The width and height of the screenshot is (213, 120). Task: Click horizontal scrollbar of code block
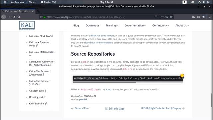104,82
